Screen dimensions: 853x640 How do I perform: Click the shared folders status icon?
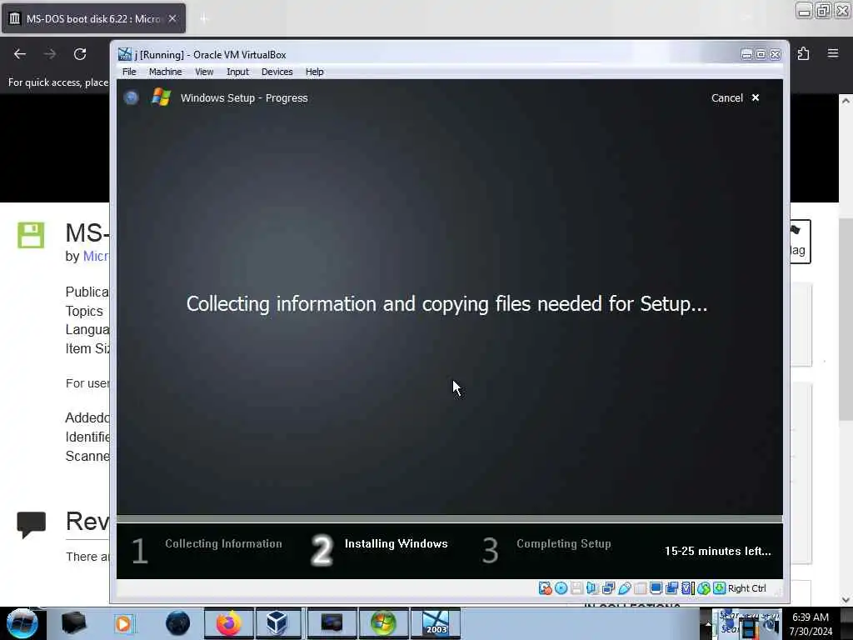[x=641, y=588]
